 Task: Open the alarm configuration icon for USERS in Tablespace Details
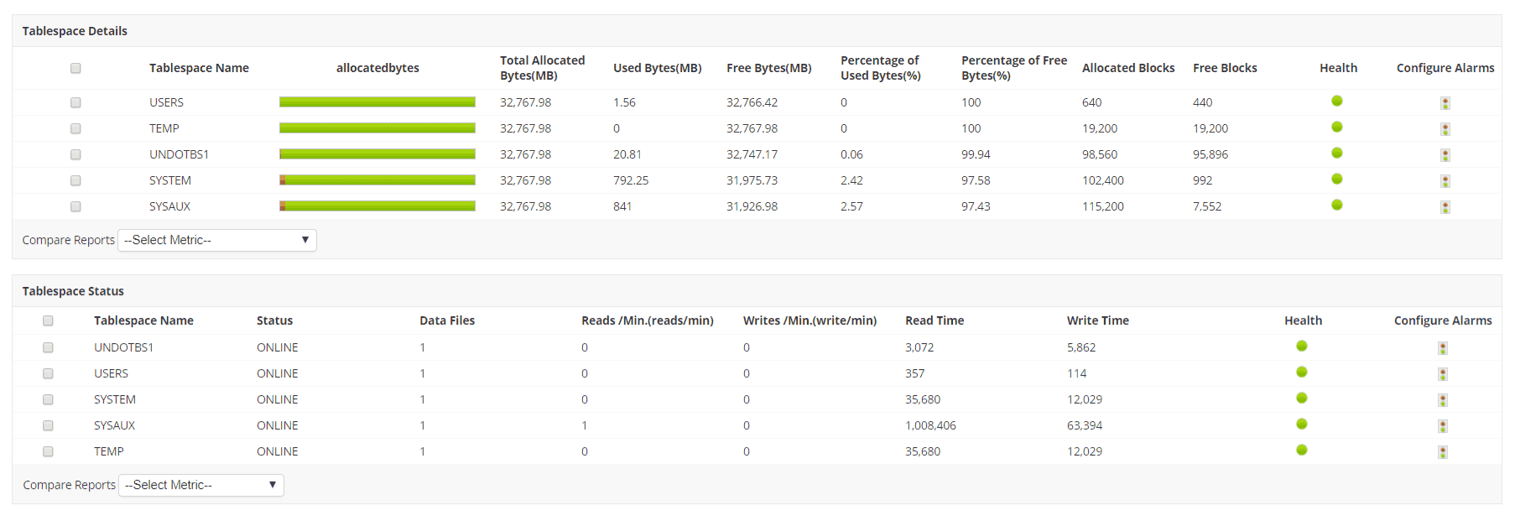coord(1445,103)
